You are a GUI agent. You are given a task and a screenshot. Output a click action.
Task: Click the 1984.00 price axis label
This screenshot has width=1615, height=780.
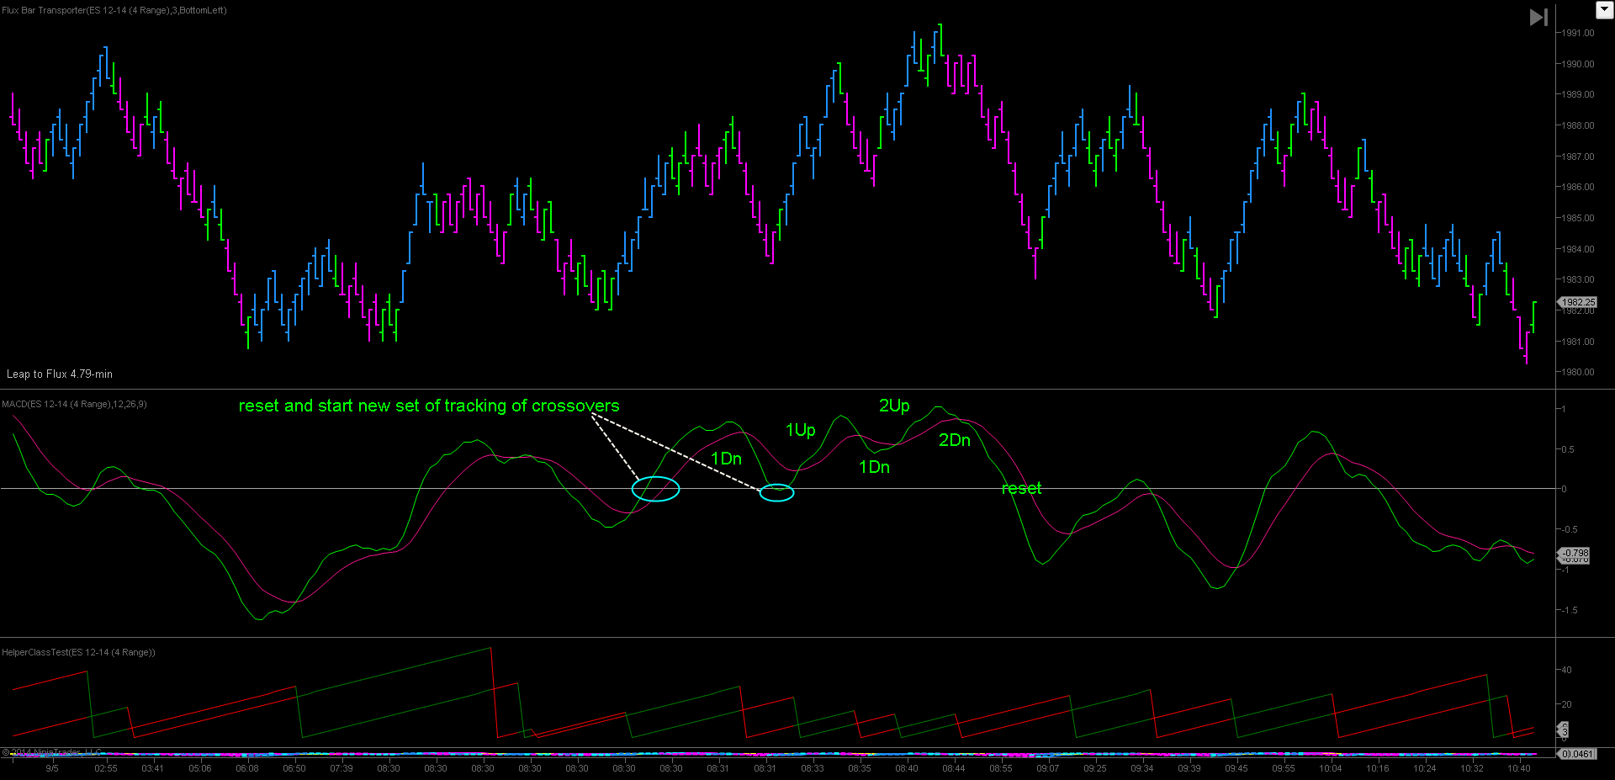(x=1579, y=249)
